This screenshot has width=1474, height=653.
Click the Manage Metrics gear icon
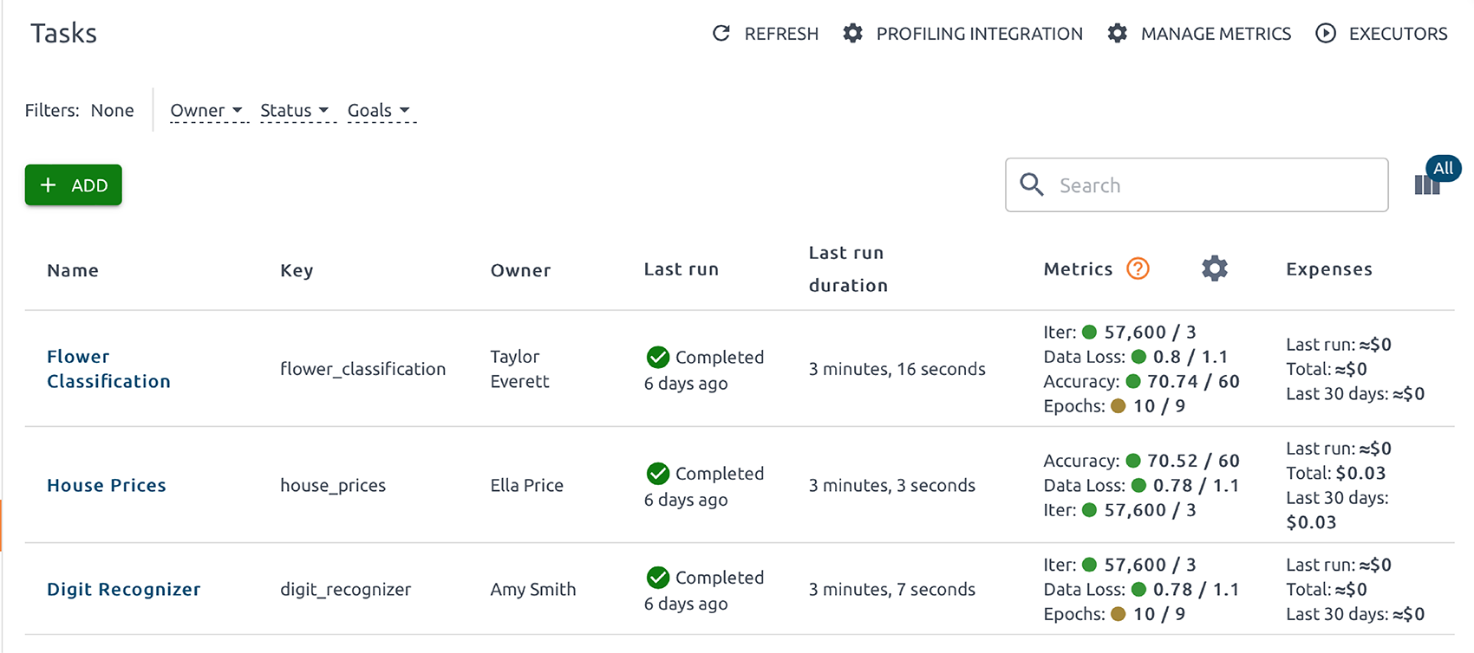(x=1118, y=34)
